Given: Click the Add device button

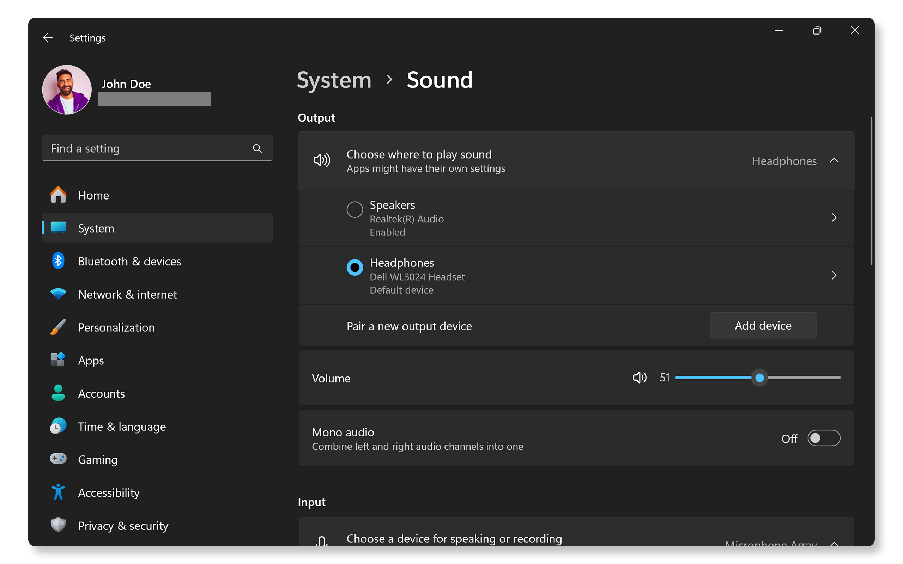Looking at the screenshot, I should coord(763,326).
